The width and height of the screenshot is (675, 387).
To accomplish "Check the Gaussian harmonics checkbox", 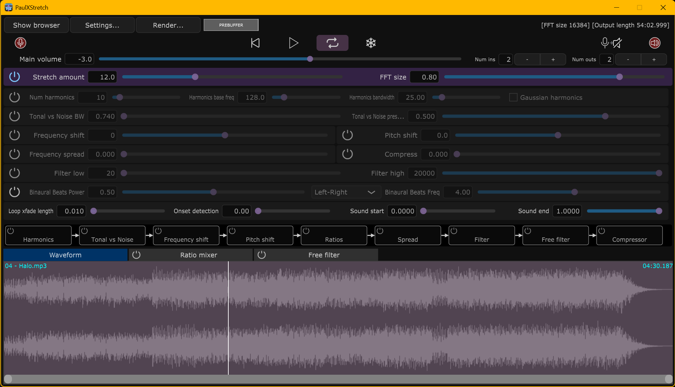I will point(513,97).
